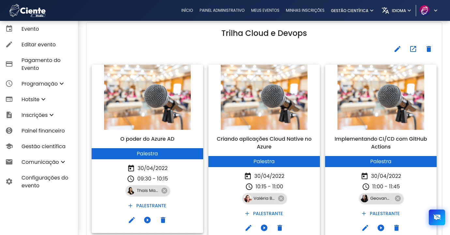Screen dimensions: 450x235
Task: Go to Meus Eventos in top navigation
Action: click(x=265, y=10)
